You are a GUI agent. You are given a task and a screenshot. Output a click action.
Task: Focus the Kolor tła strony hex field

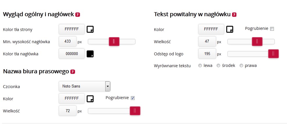pos(72,29)
